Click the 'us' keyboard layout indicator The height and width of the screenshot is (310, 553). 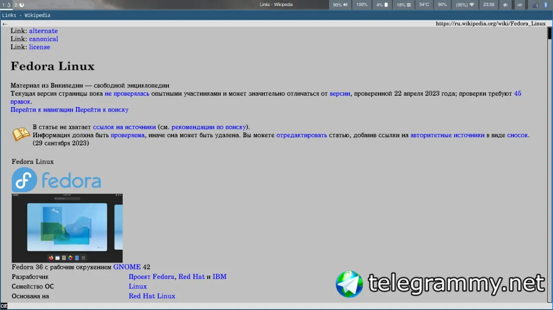(x=519, y=5)
